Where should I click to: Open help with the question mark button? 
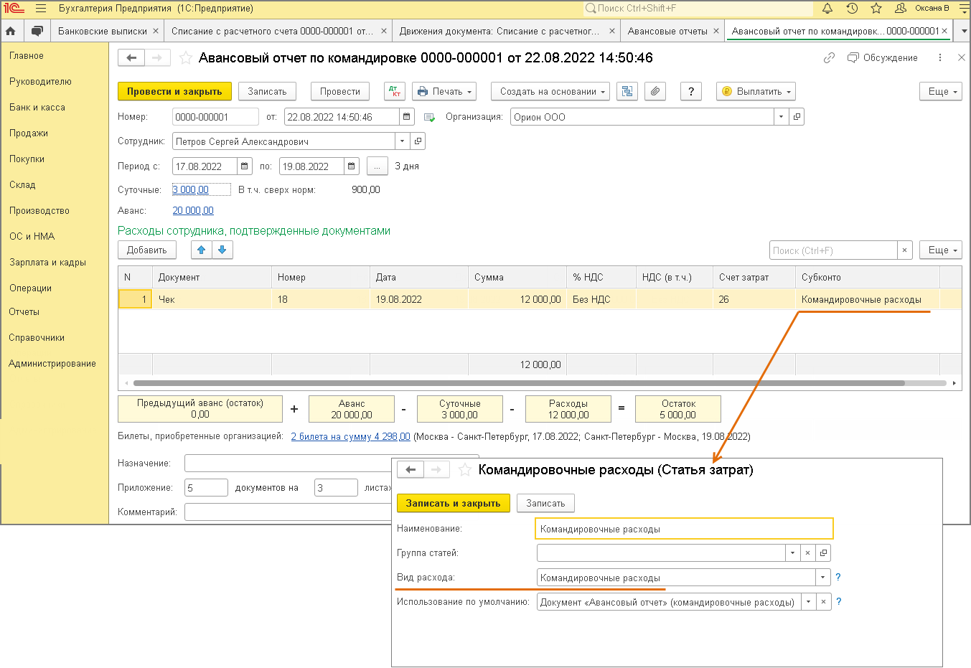point(690,91)
